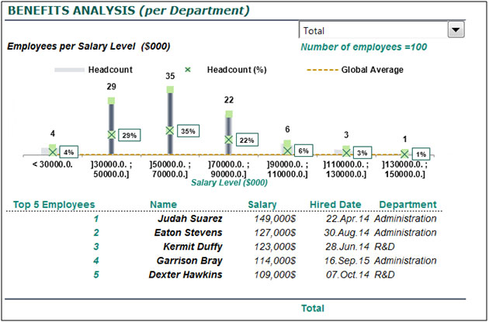The image size is (489, 322).
Task: Click the 29% data label
Action: (x=130, y=135)
